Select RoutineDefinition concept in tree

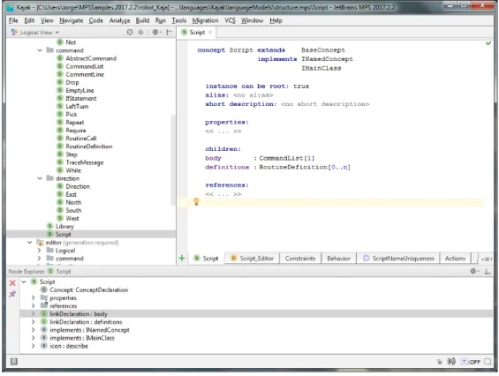(89, 147)
